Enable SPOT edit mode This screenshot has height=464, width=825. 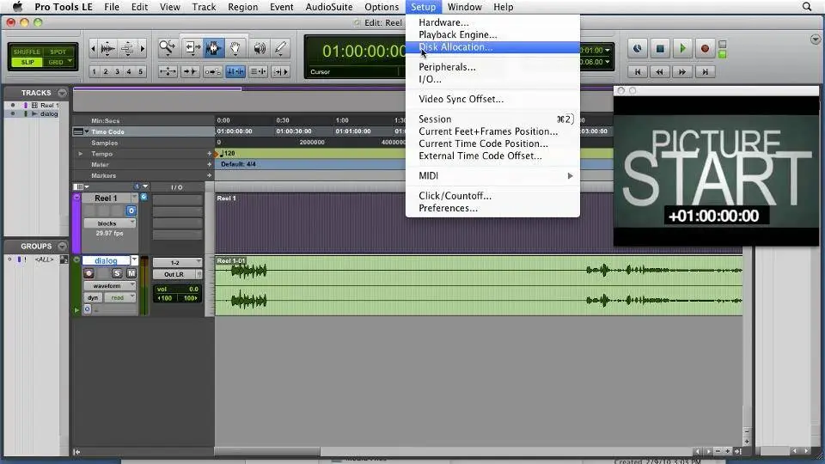(58, 52)
